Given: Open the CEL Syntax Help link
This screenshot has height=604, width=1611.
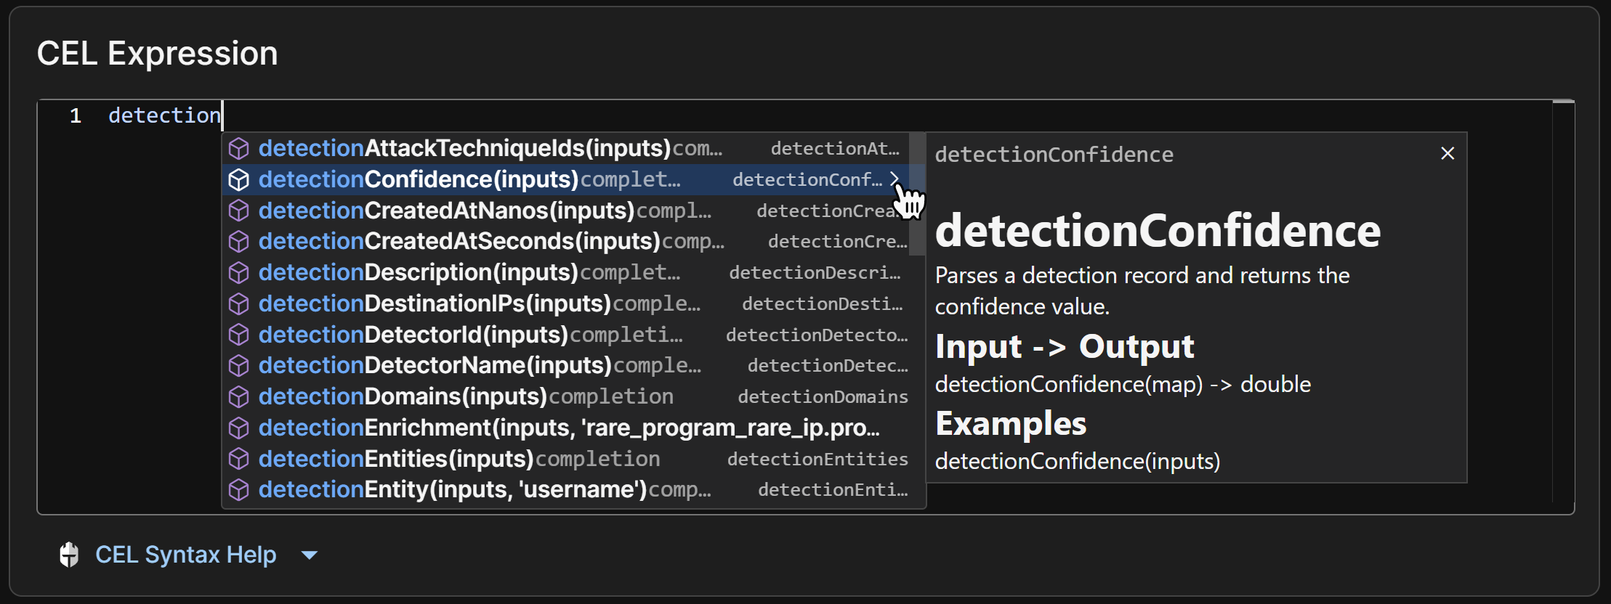Looking at the screenshot, I should [186, 555].
